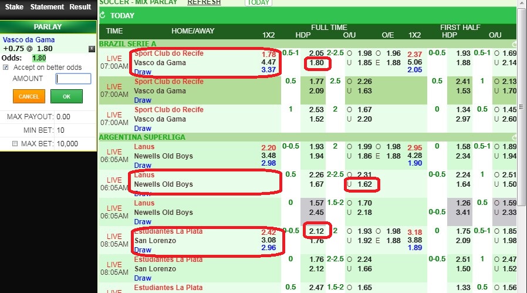The image size is (527, 293).
Task: Select first half 1X2 odds 2.95
Action: (x=414, y=148)
